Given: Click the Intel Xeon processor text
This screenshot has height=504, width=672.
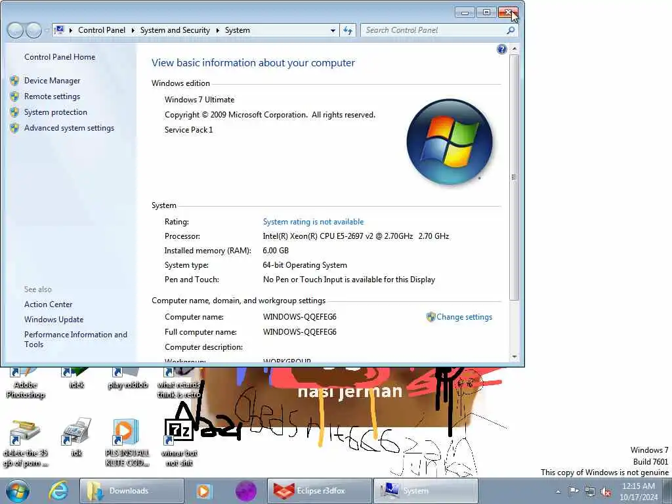Looking at the screenshot, I should point(356,236).
